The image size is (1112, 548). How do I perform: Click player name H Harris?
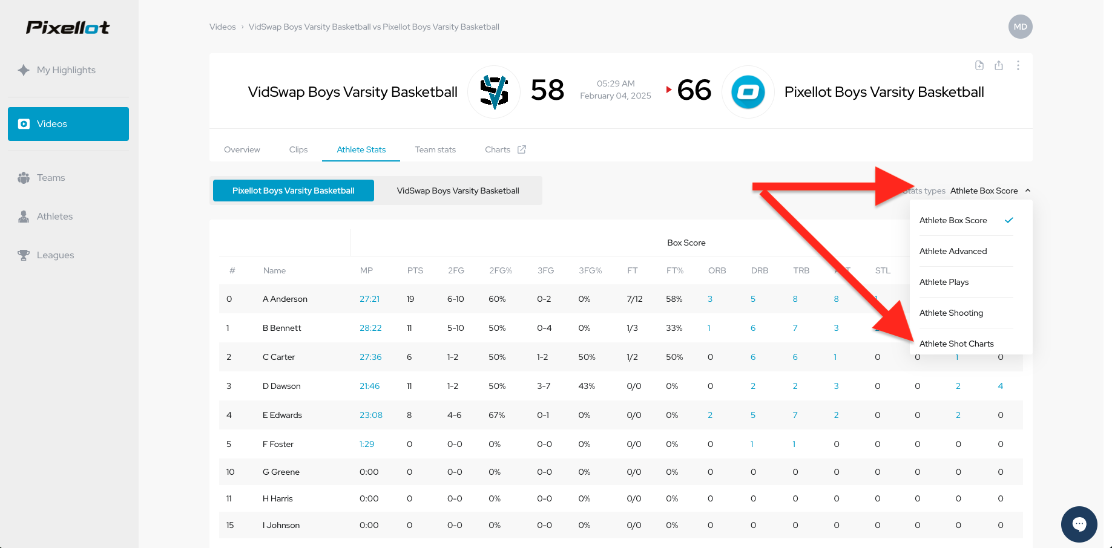(x=278, y=498)
